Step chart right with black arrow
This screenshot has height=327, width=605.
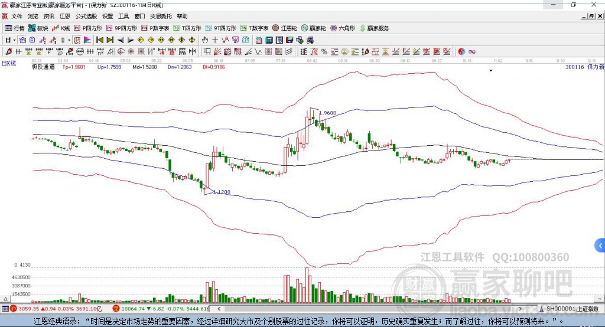(x=131, y=40)
